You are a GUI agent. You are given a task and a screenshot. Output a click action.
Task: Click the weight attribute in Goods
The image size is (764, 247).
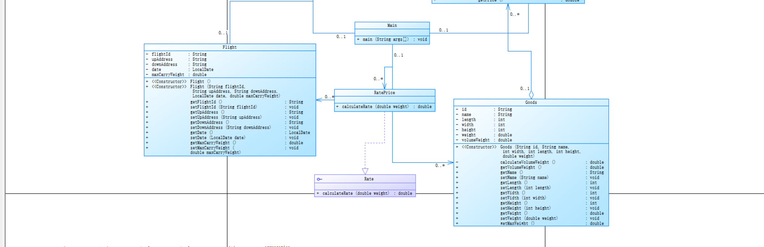coord(484,135)
